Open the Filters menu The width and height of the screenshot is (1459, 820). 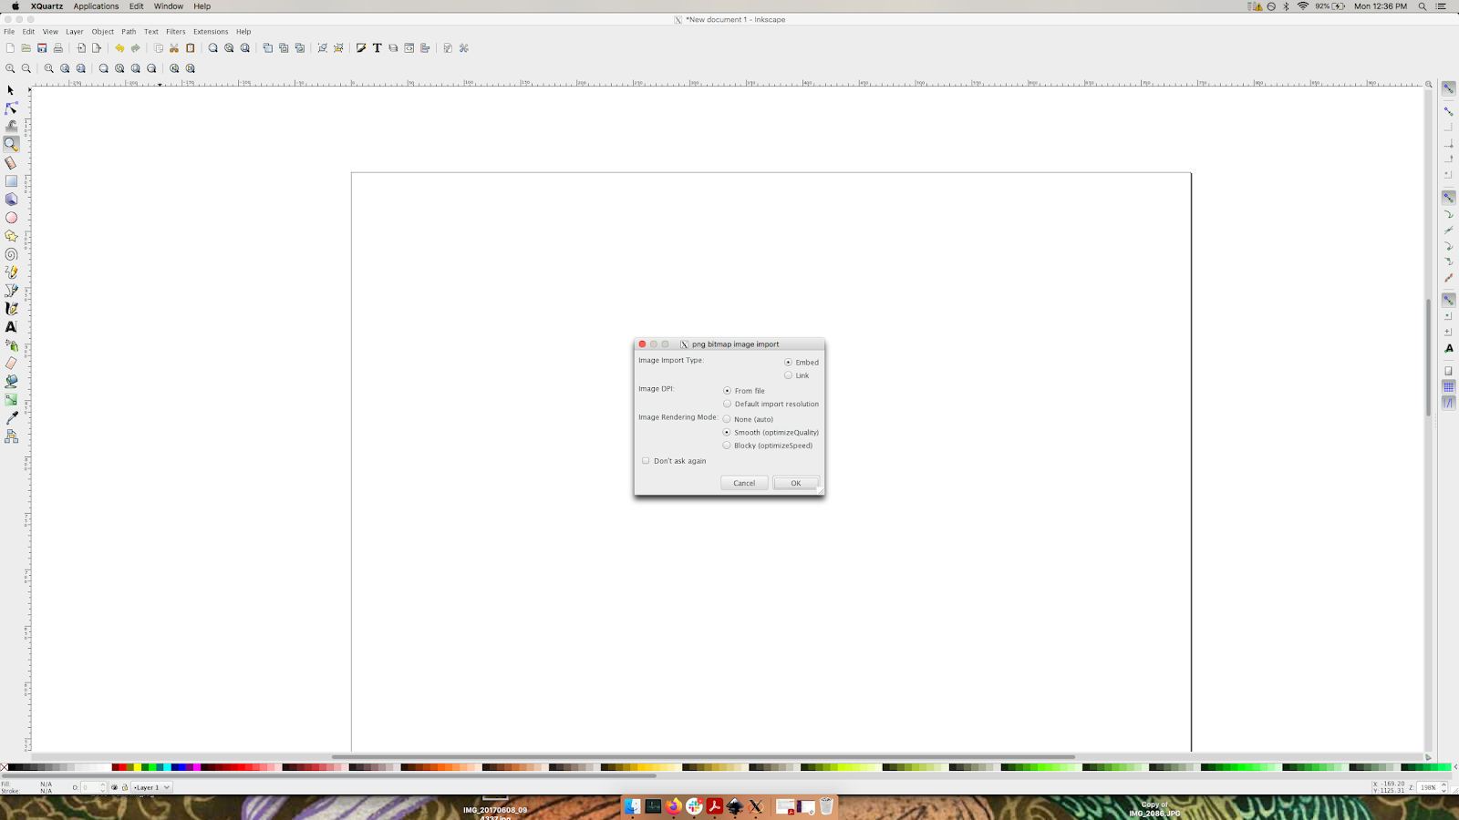click(x=175, y=31)
